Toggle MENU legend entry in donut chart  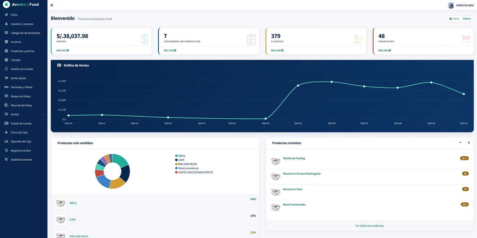coord(180,156)
